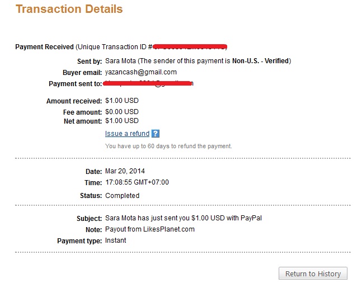The height and width of the screenshot is (283, 357).
Task: Click the Net amount value
Action: coord(121,121)
